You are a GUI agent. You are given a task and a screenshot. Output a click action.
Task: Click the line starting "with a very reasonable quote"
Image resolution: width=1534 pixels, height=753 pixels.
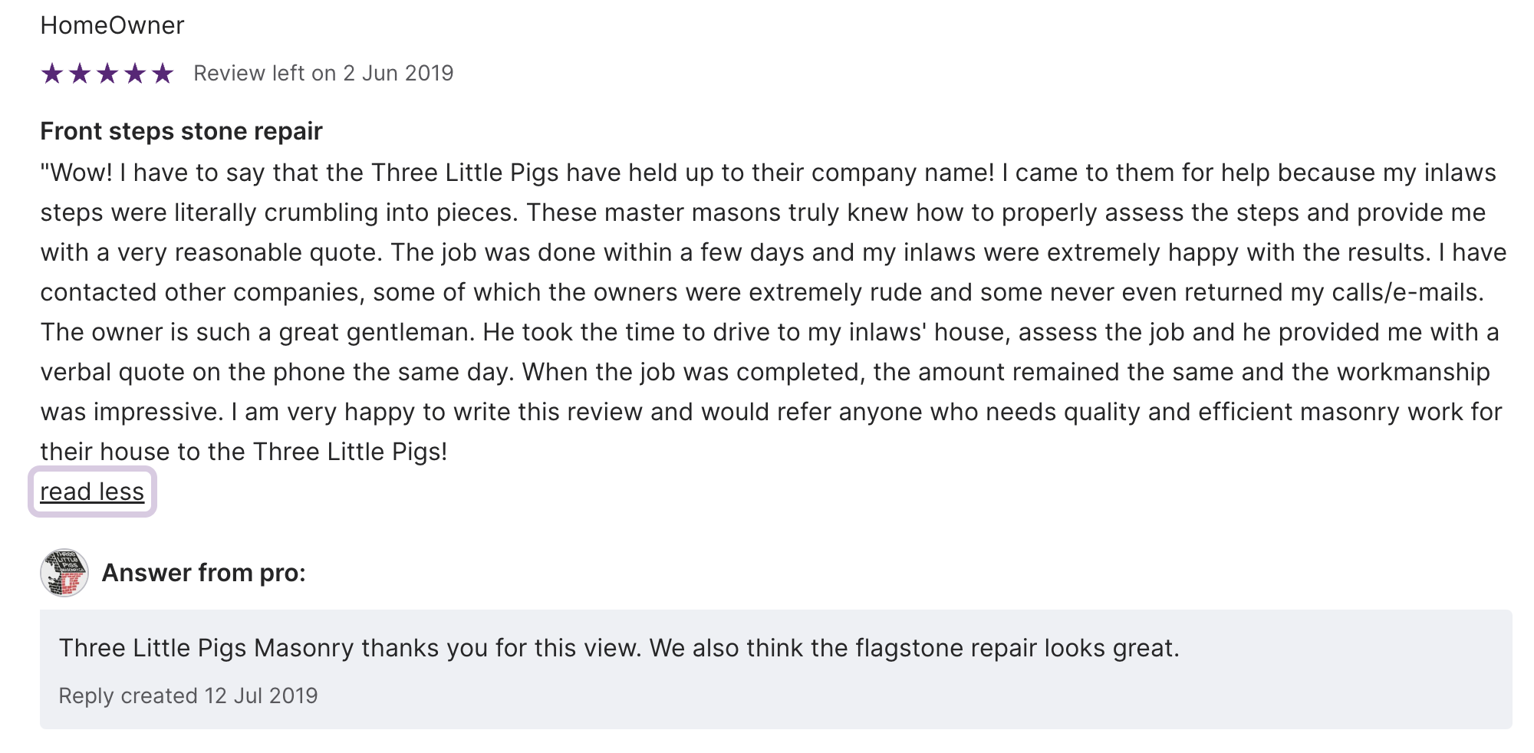coord(773,252)
